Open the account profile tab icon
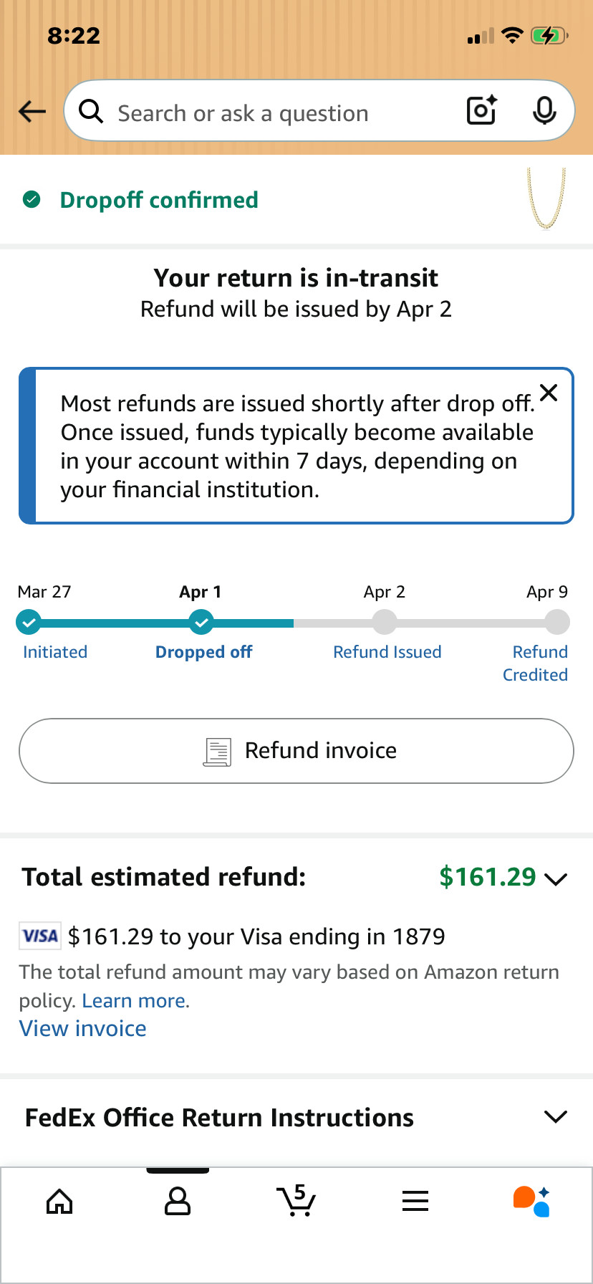 click(x=178, y=1201)
